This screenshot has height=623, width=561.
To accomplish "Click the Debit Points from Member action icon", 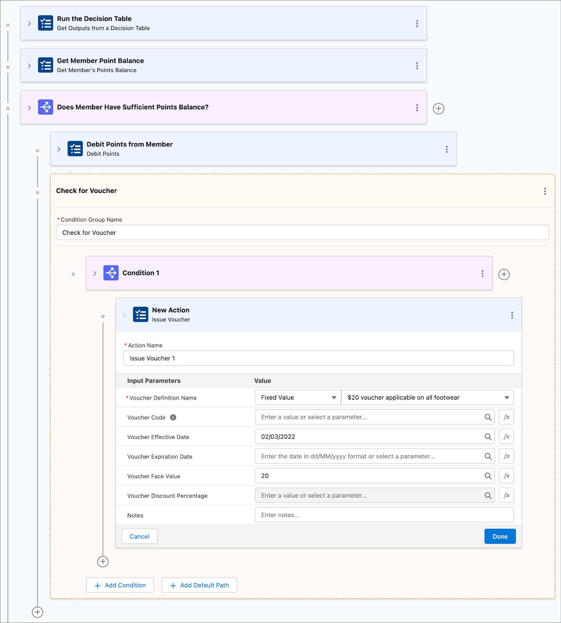I will point(75,149).
